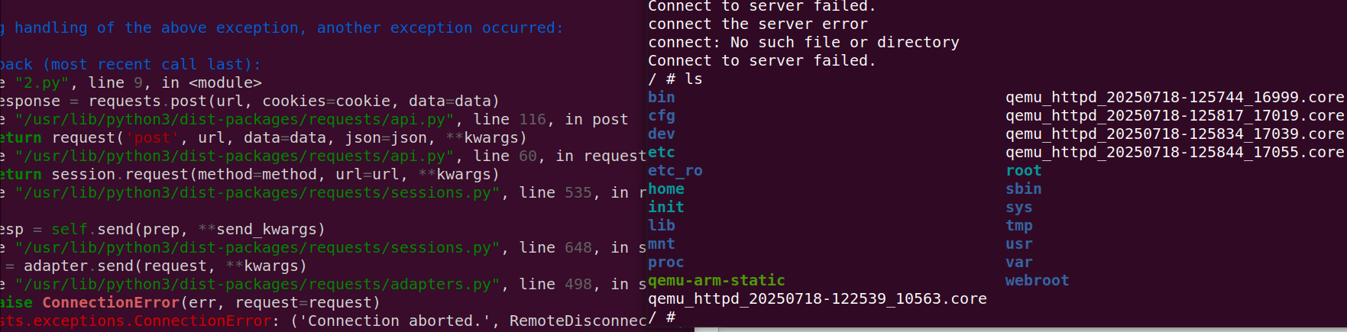Click the 'tmp' directory listing

coord(1019,226)
